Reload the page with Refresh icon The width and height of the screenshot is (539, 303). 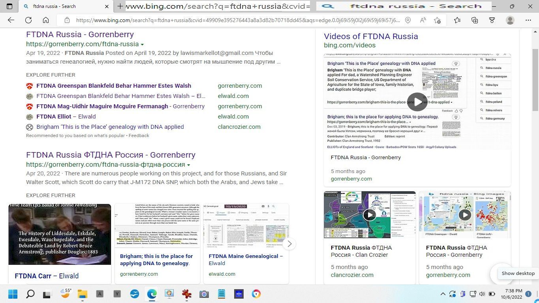point(28,20)
